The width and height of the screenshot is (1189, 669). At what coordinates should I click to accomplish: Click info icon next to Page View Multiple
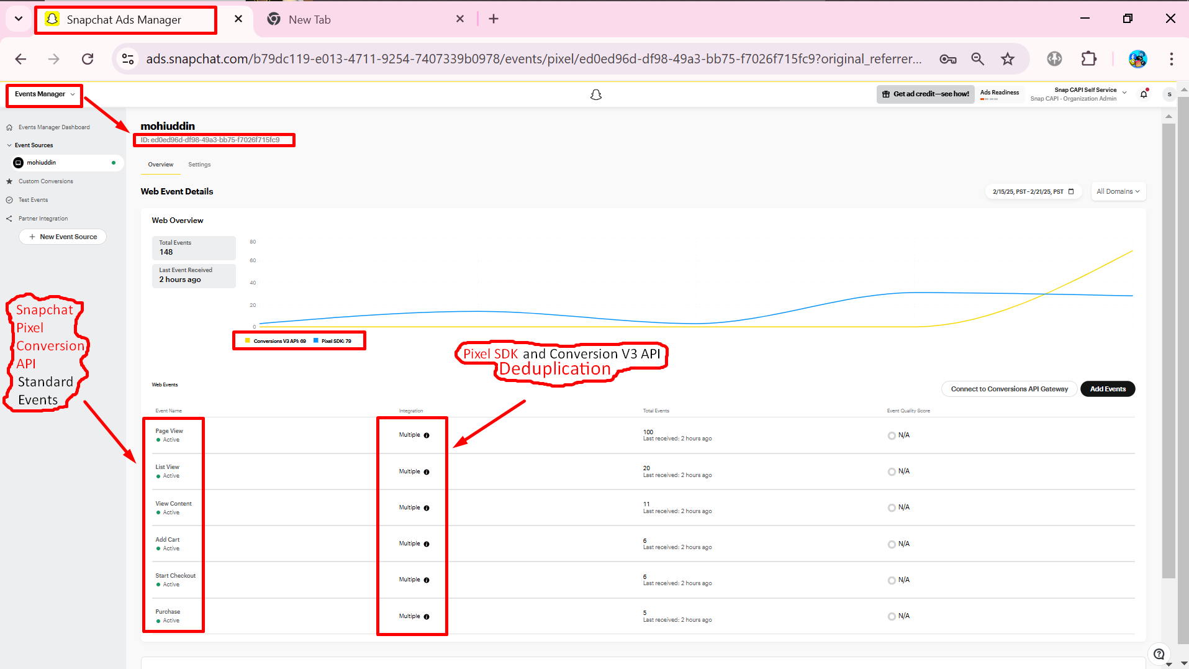[427, 435]
